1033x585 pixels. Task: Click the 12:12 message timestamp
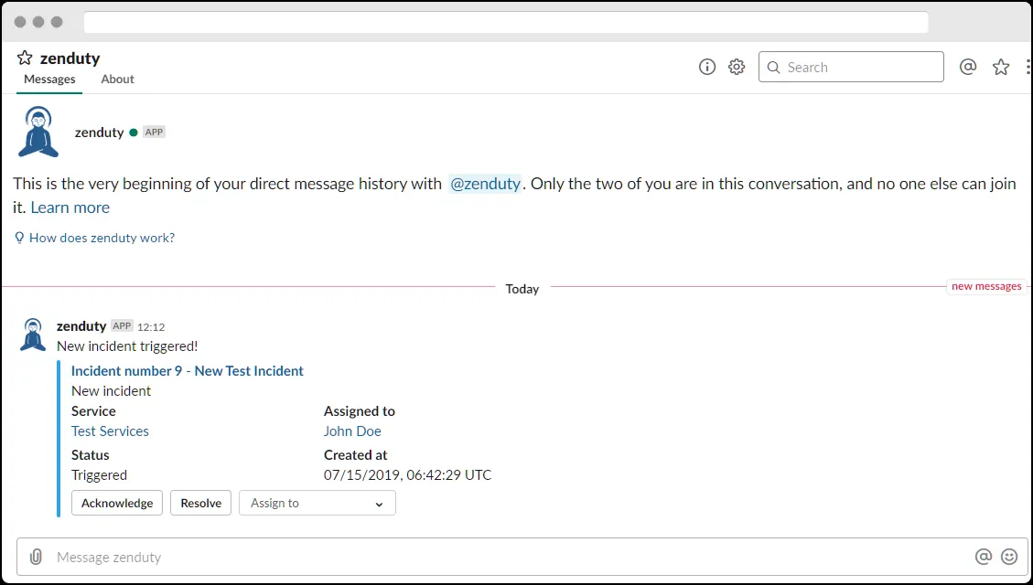(x=151, y=327)
